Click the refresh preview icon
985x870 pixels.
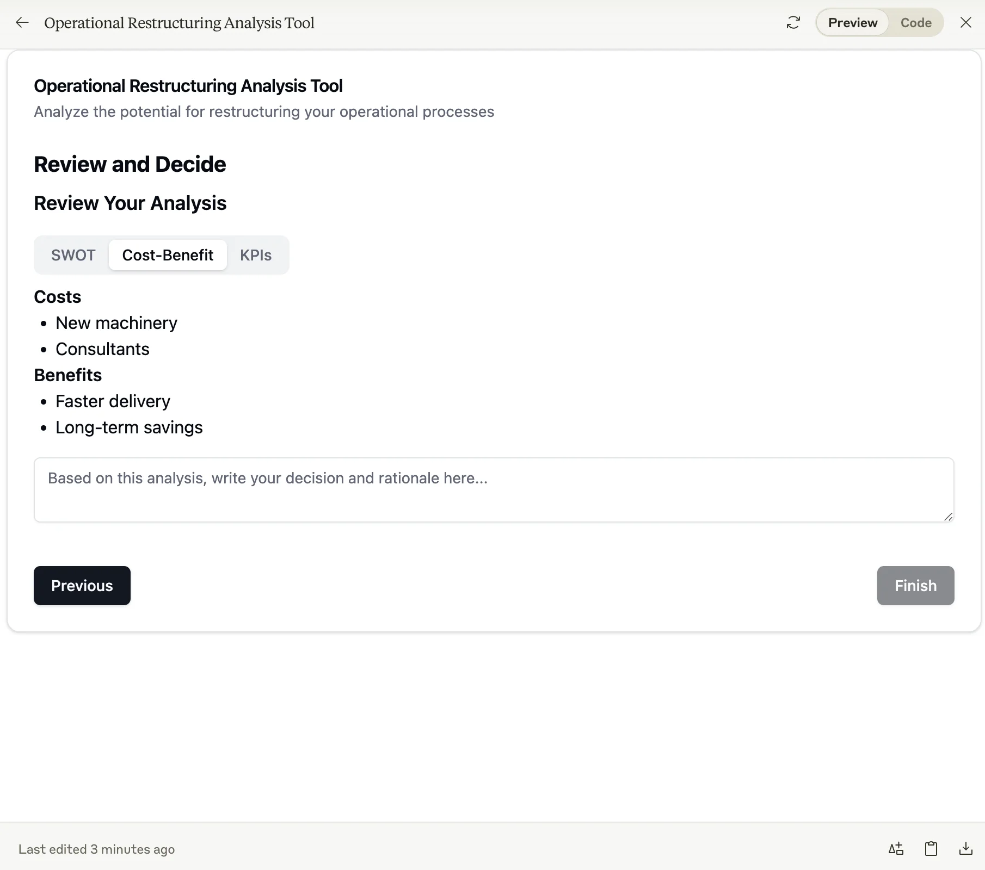point(793,22)
